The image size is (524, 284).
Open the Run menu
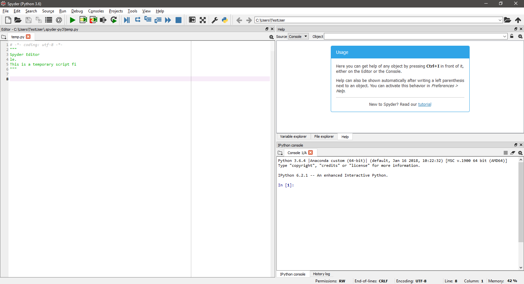click(x=63, y=11)
